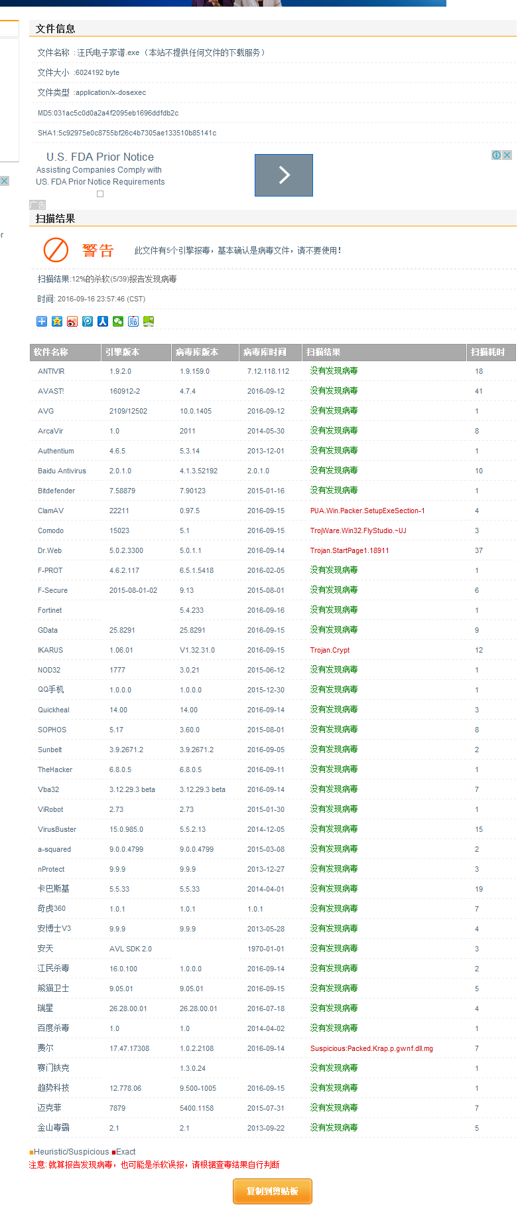The height and width of the screenshot is (1205, 518).
Task: Open the U.S. FDA Prior Notice link
Action: pyautogui.click(x=100, y=157)
